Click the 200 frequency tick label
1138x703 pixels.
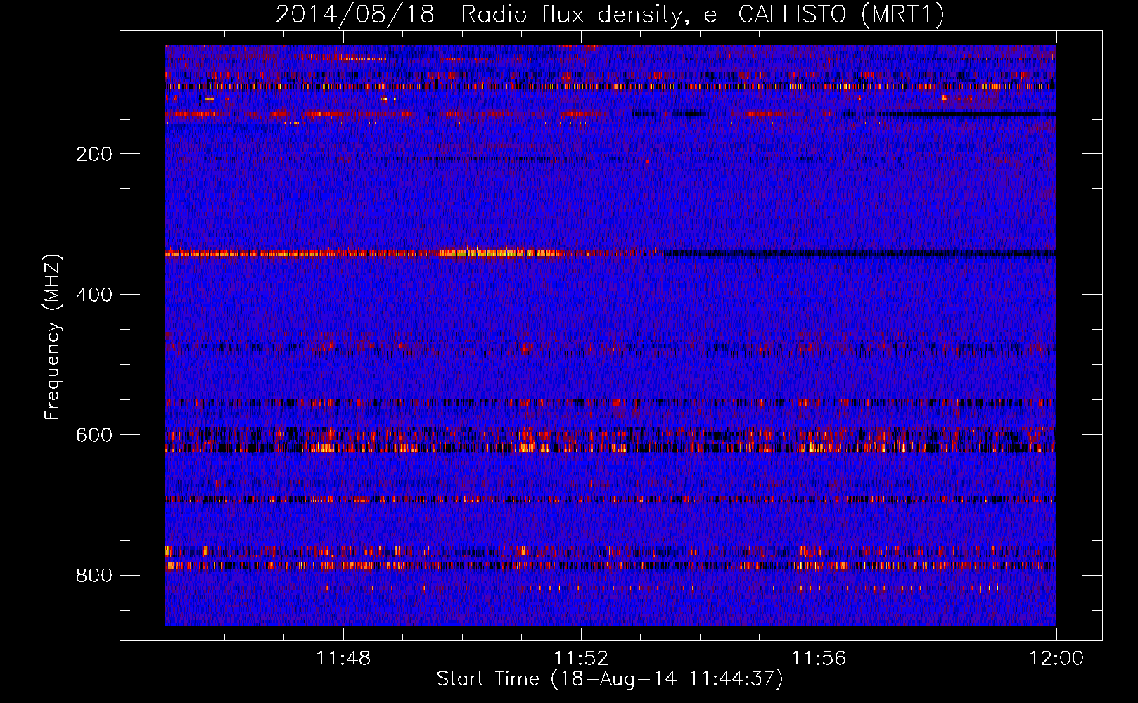pyautogui.click(x=94, y=154)
